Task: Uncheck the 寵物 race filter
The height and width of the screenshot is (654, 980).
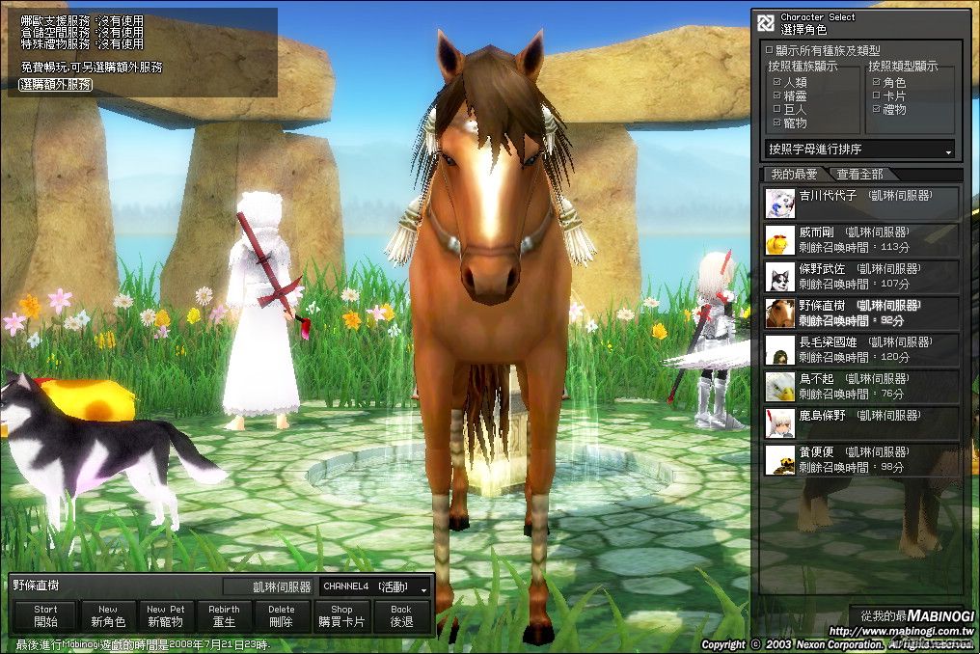Action: tap(776, 123)
